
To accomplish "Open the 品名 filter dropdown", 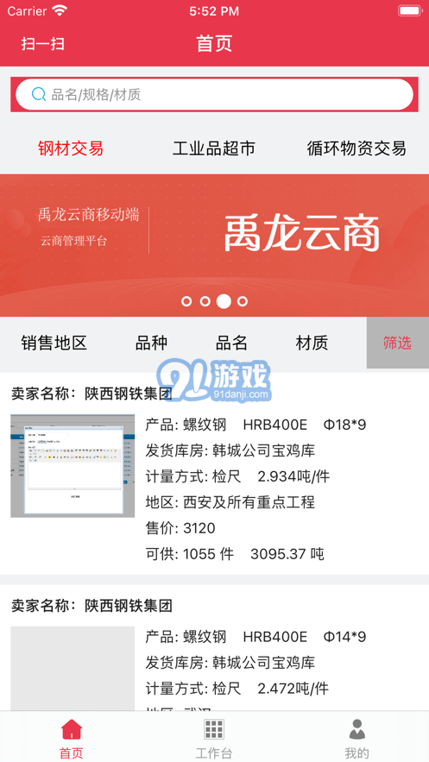I will (231, 343).
